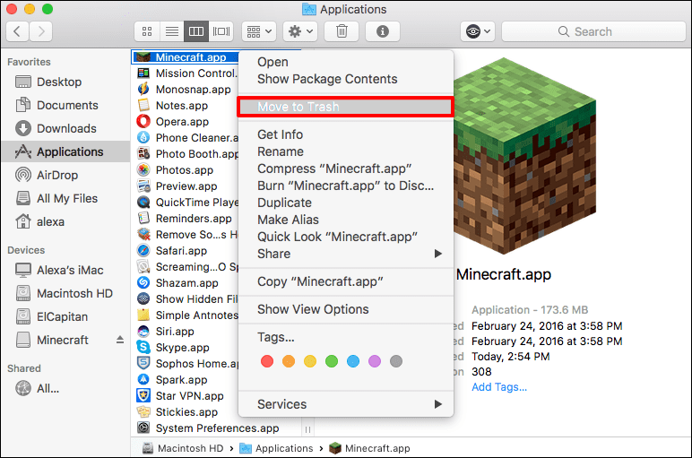Open All... under Shared
The width and height of the screenshot is (692, 458).
pos(65,389)
